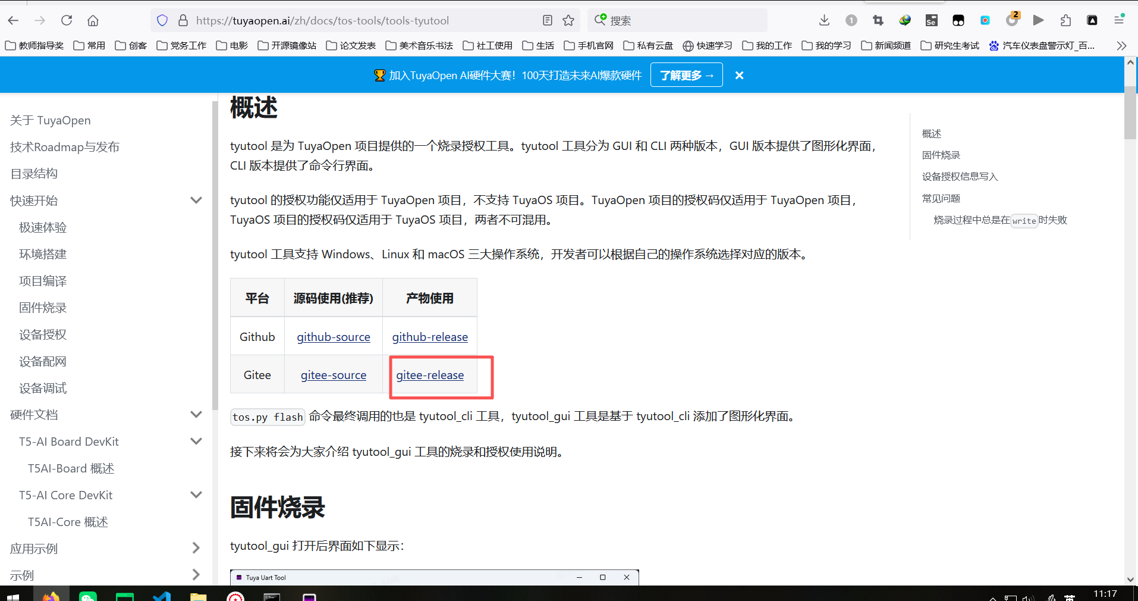Open the crop screenshot extension
The image size is (1138, 601).
pyautogui.click(x=878, y=20)
